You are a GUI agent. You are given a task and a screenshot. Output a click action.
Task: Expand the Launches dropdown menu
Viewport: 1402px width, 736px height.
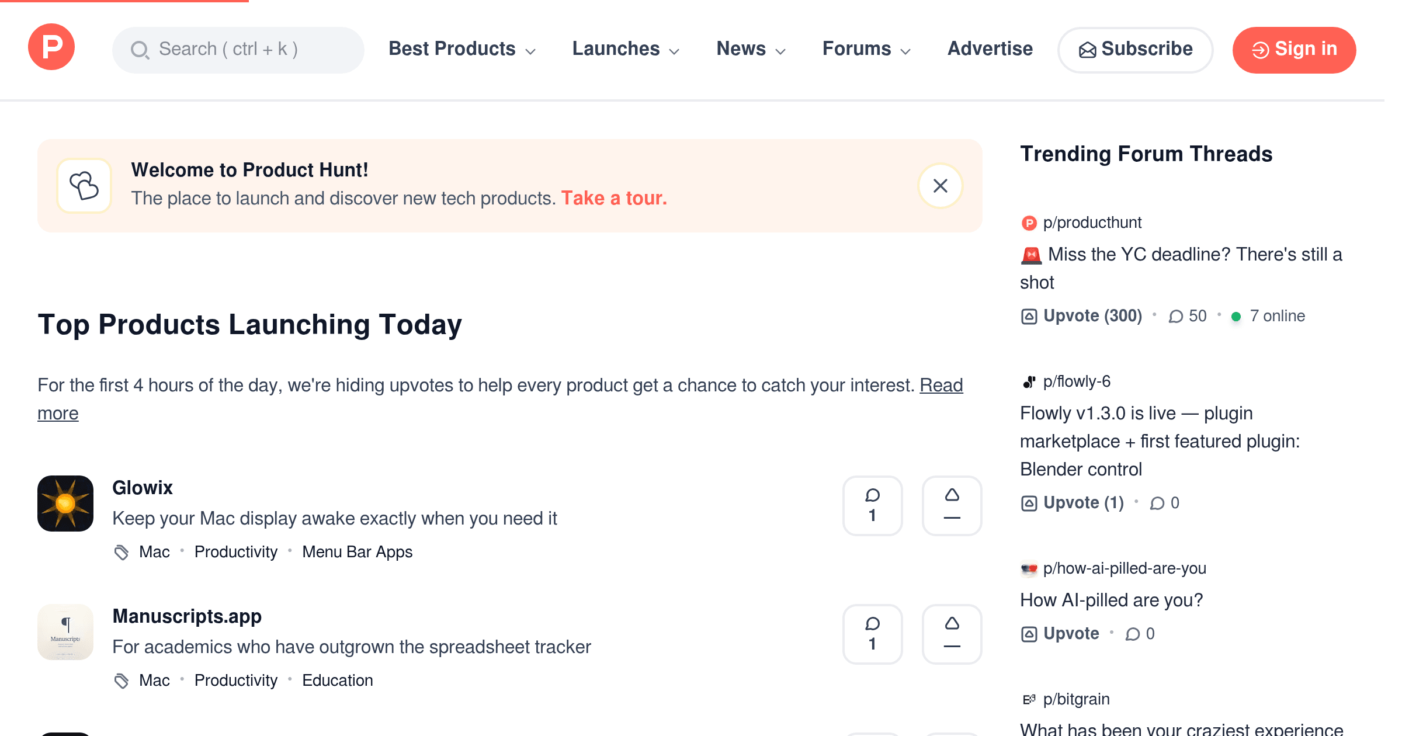point(626,49)
